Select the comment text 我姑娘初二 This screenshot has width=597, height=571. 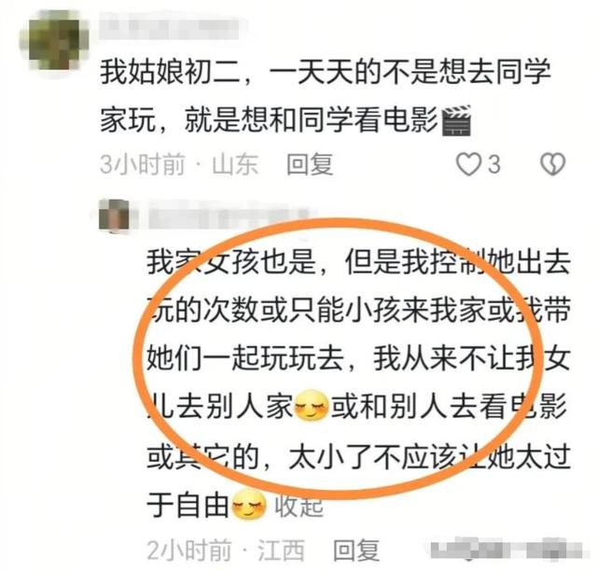[170, 73]
